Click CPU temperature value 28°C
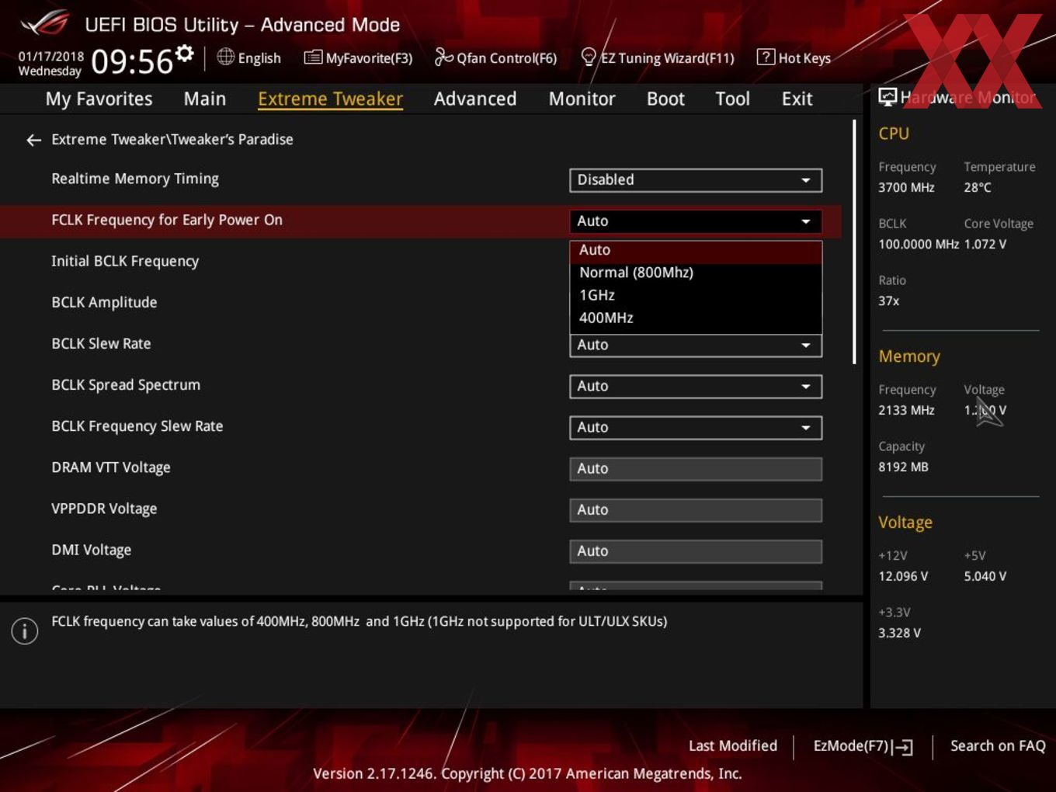Image resolution: width=1056 pixels, height=792 pixels. pos(978,187)
